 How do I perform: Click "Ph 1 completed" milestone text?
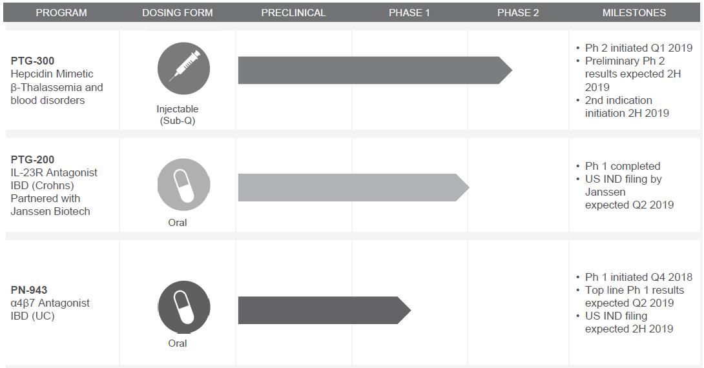coord(622,166)
